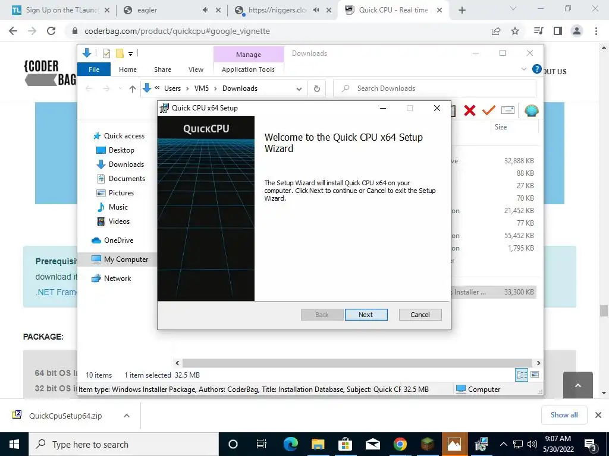
Task: Open the Chrome three-dot menu
Action: pos(596,31)
